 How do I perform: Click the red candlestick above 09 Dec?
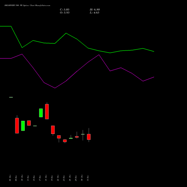17,126
